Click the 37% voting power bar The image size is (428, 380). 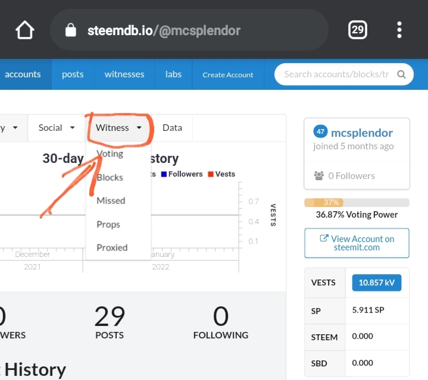[357, 203]
